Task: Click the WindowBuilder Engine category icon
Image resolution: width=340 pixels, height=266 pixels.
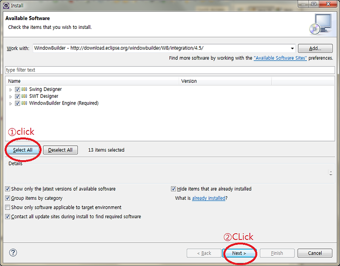Action: (x=24, y=103)
